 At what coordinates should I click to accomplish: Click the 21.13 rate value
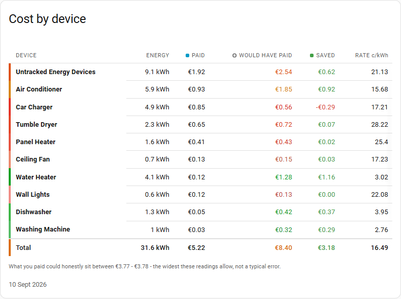(x=380, y=72)
